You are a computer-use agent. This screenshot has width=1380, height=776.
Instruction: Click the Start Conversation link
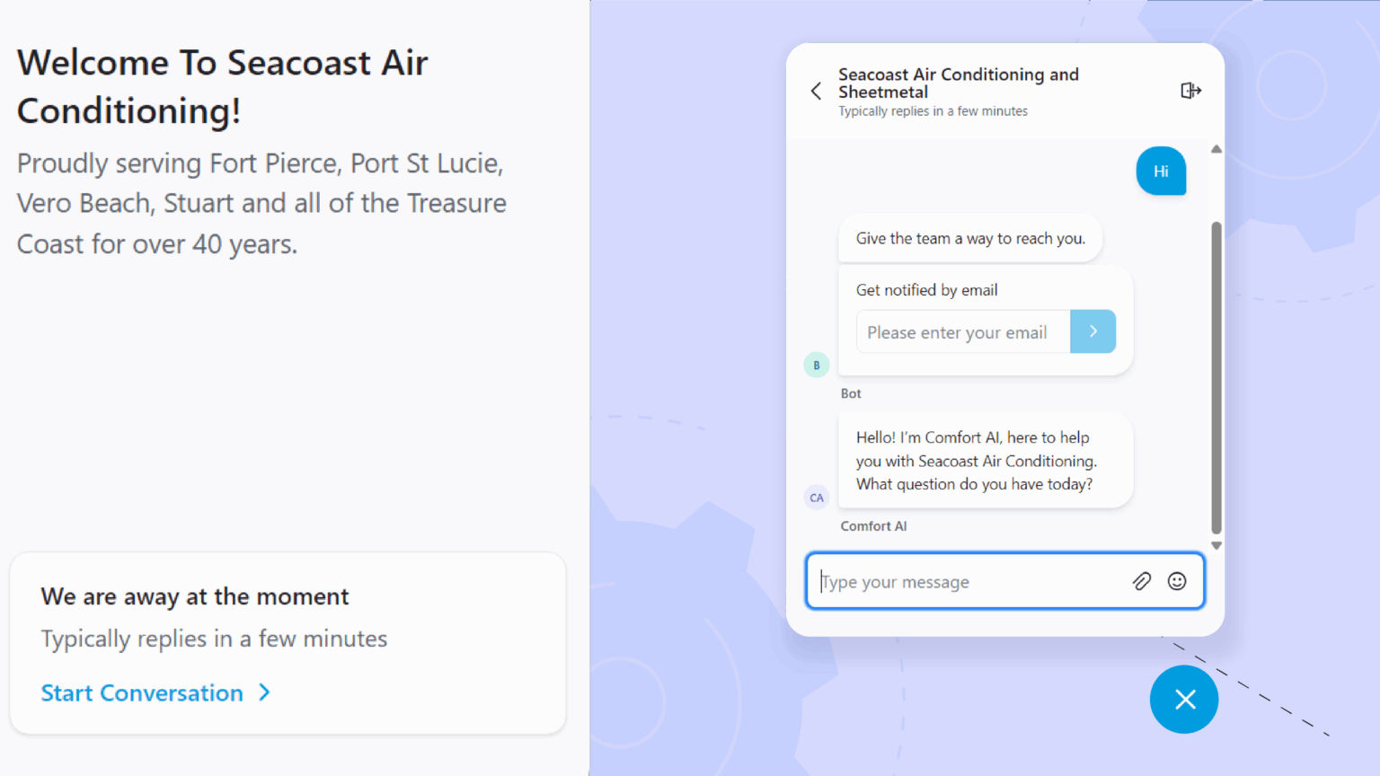[142, 693]
